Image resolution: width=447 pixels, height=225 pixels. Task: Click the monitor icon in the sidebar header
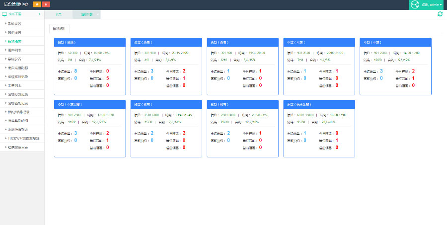pyautogui.click(x=4, y=14)
